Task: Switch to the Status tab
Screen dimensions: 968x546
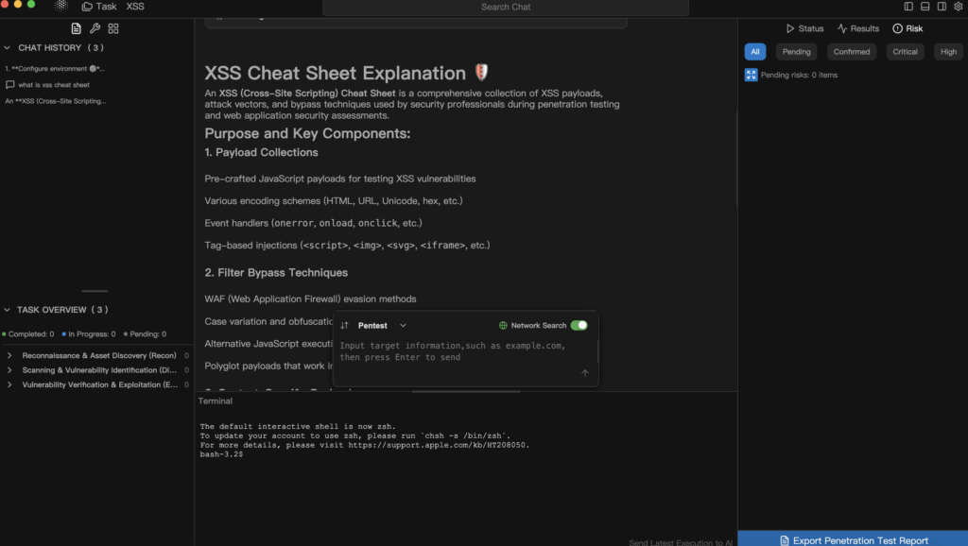Action: coord(804,28)
